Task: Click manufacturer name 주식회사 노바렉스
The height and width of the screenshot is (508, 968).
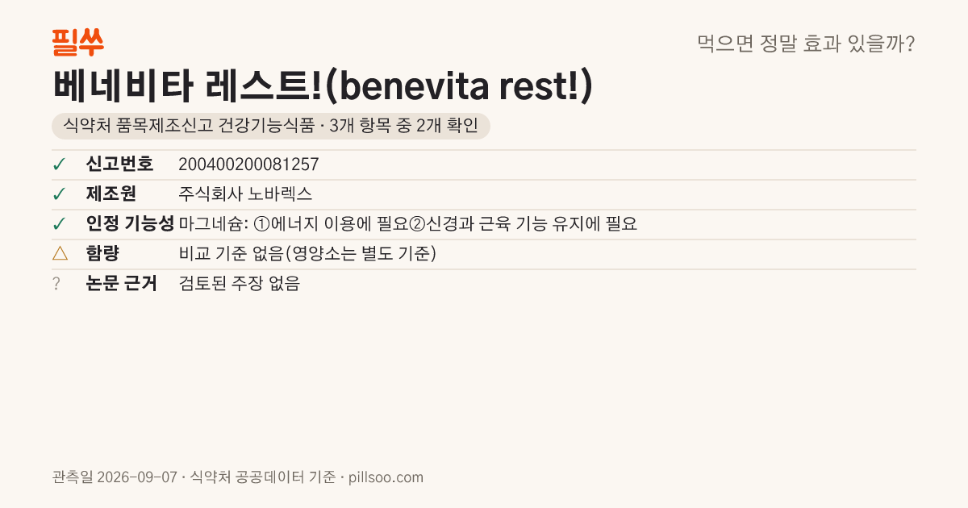Action: [x=245, y=194]
